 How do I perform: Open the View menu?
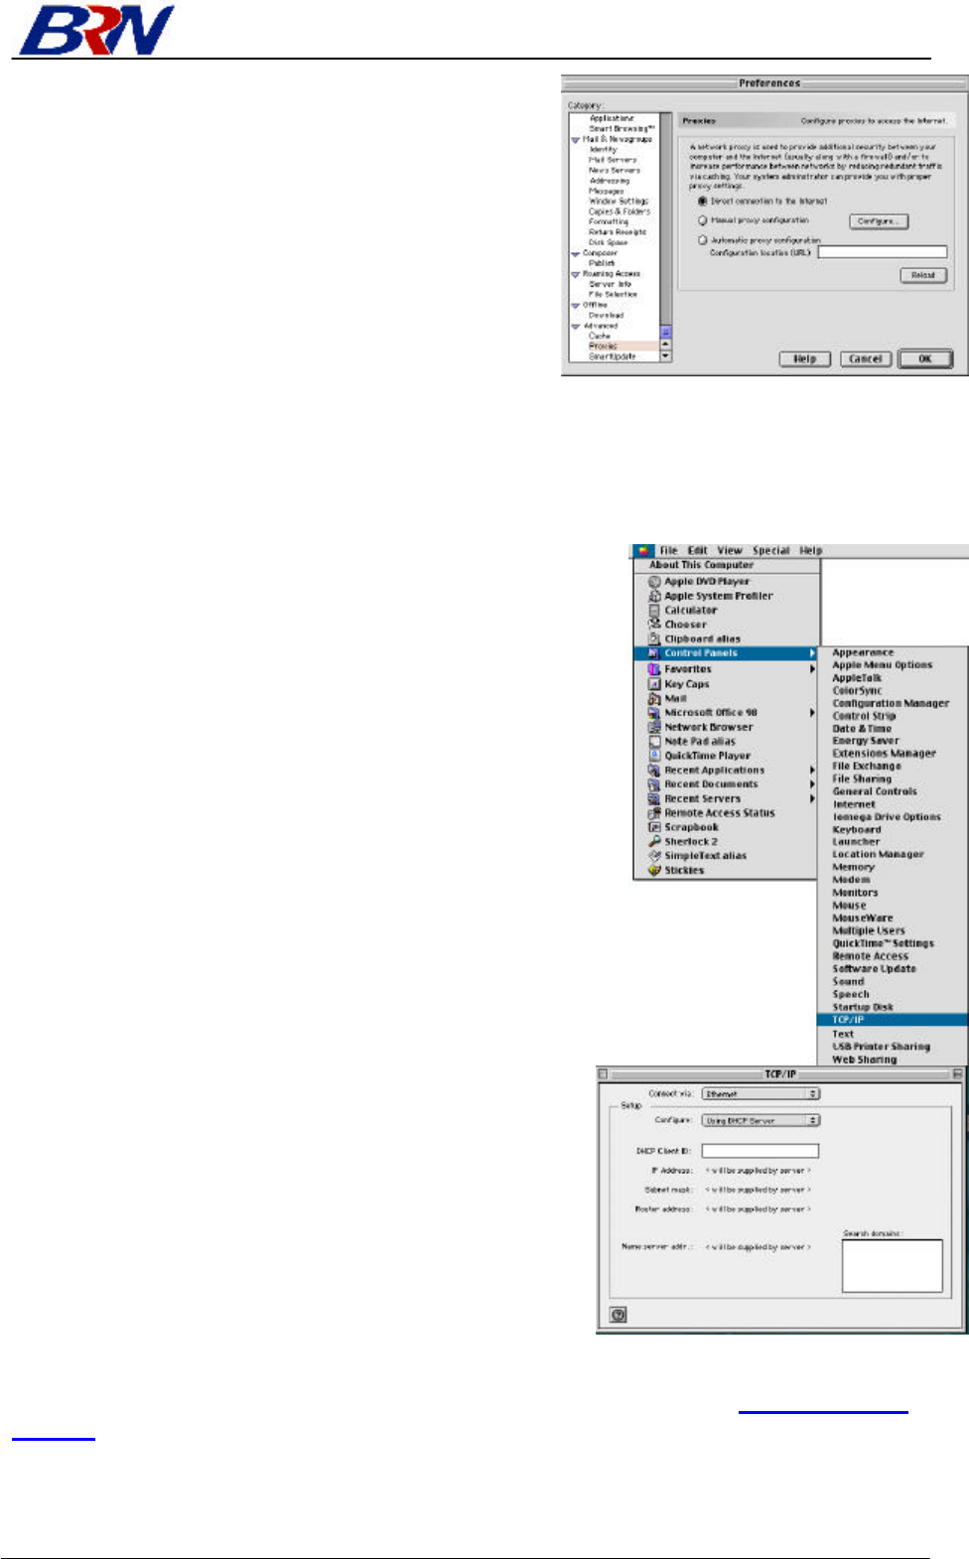pos(730,550)
